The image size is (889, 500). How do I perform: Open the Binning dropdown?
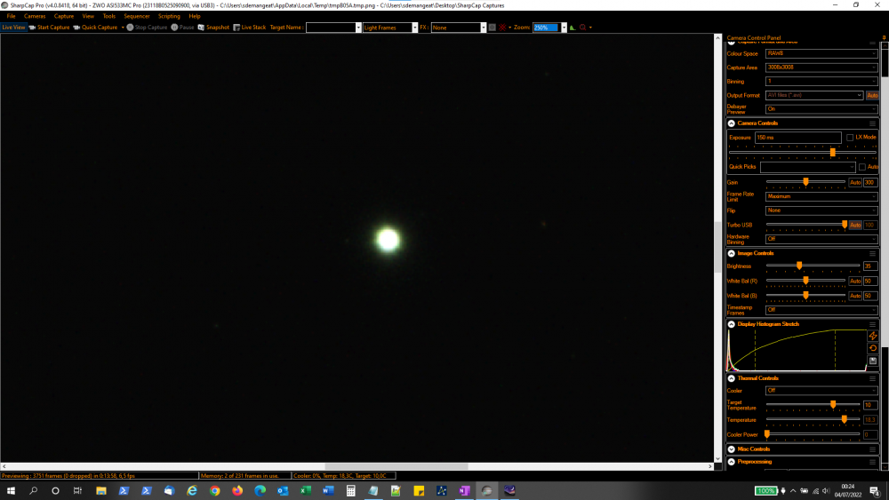[x=821, y=81]
